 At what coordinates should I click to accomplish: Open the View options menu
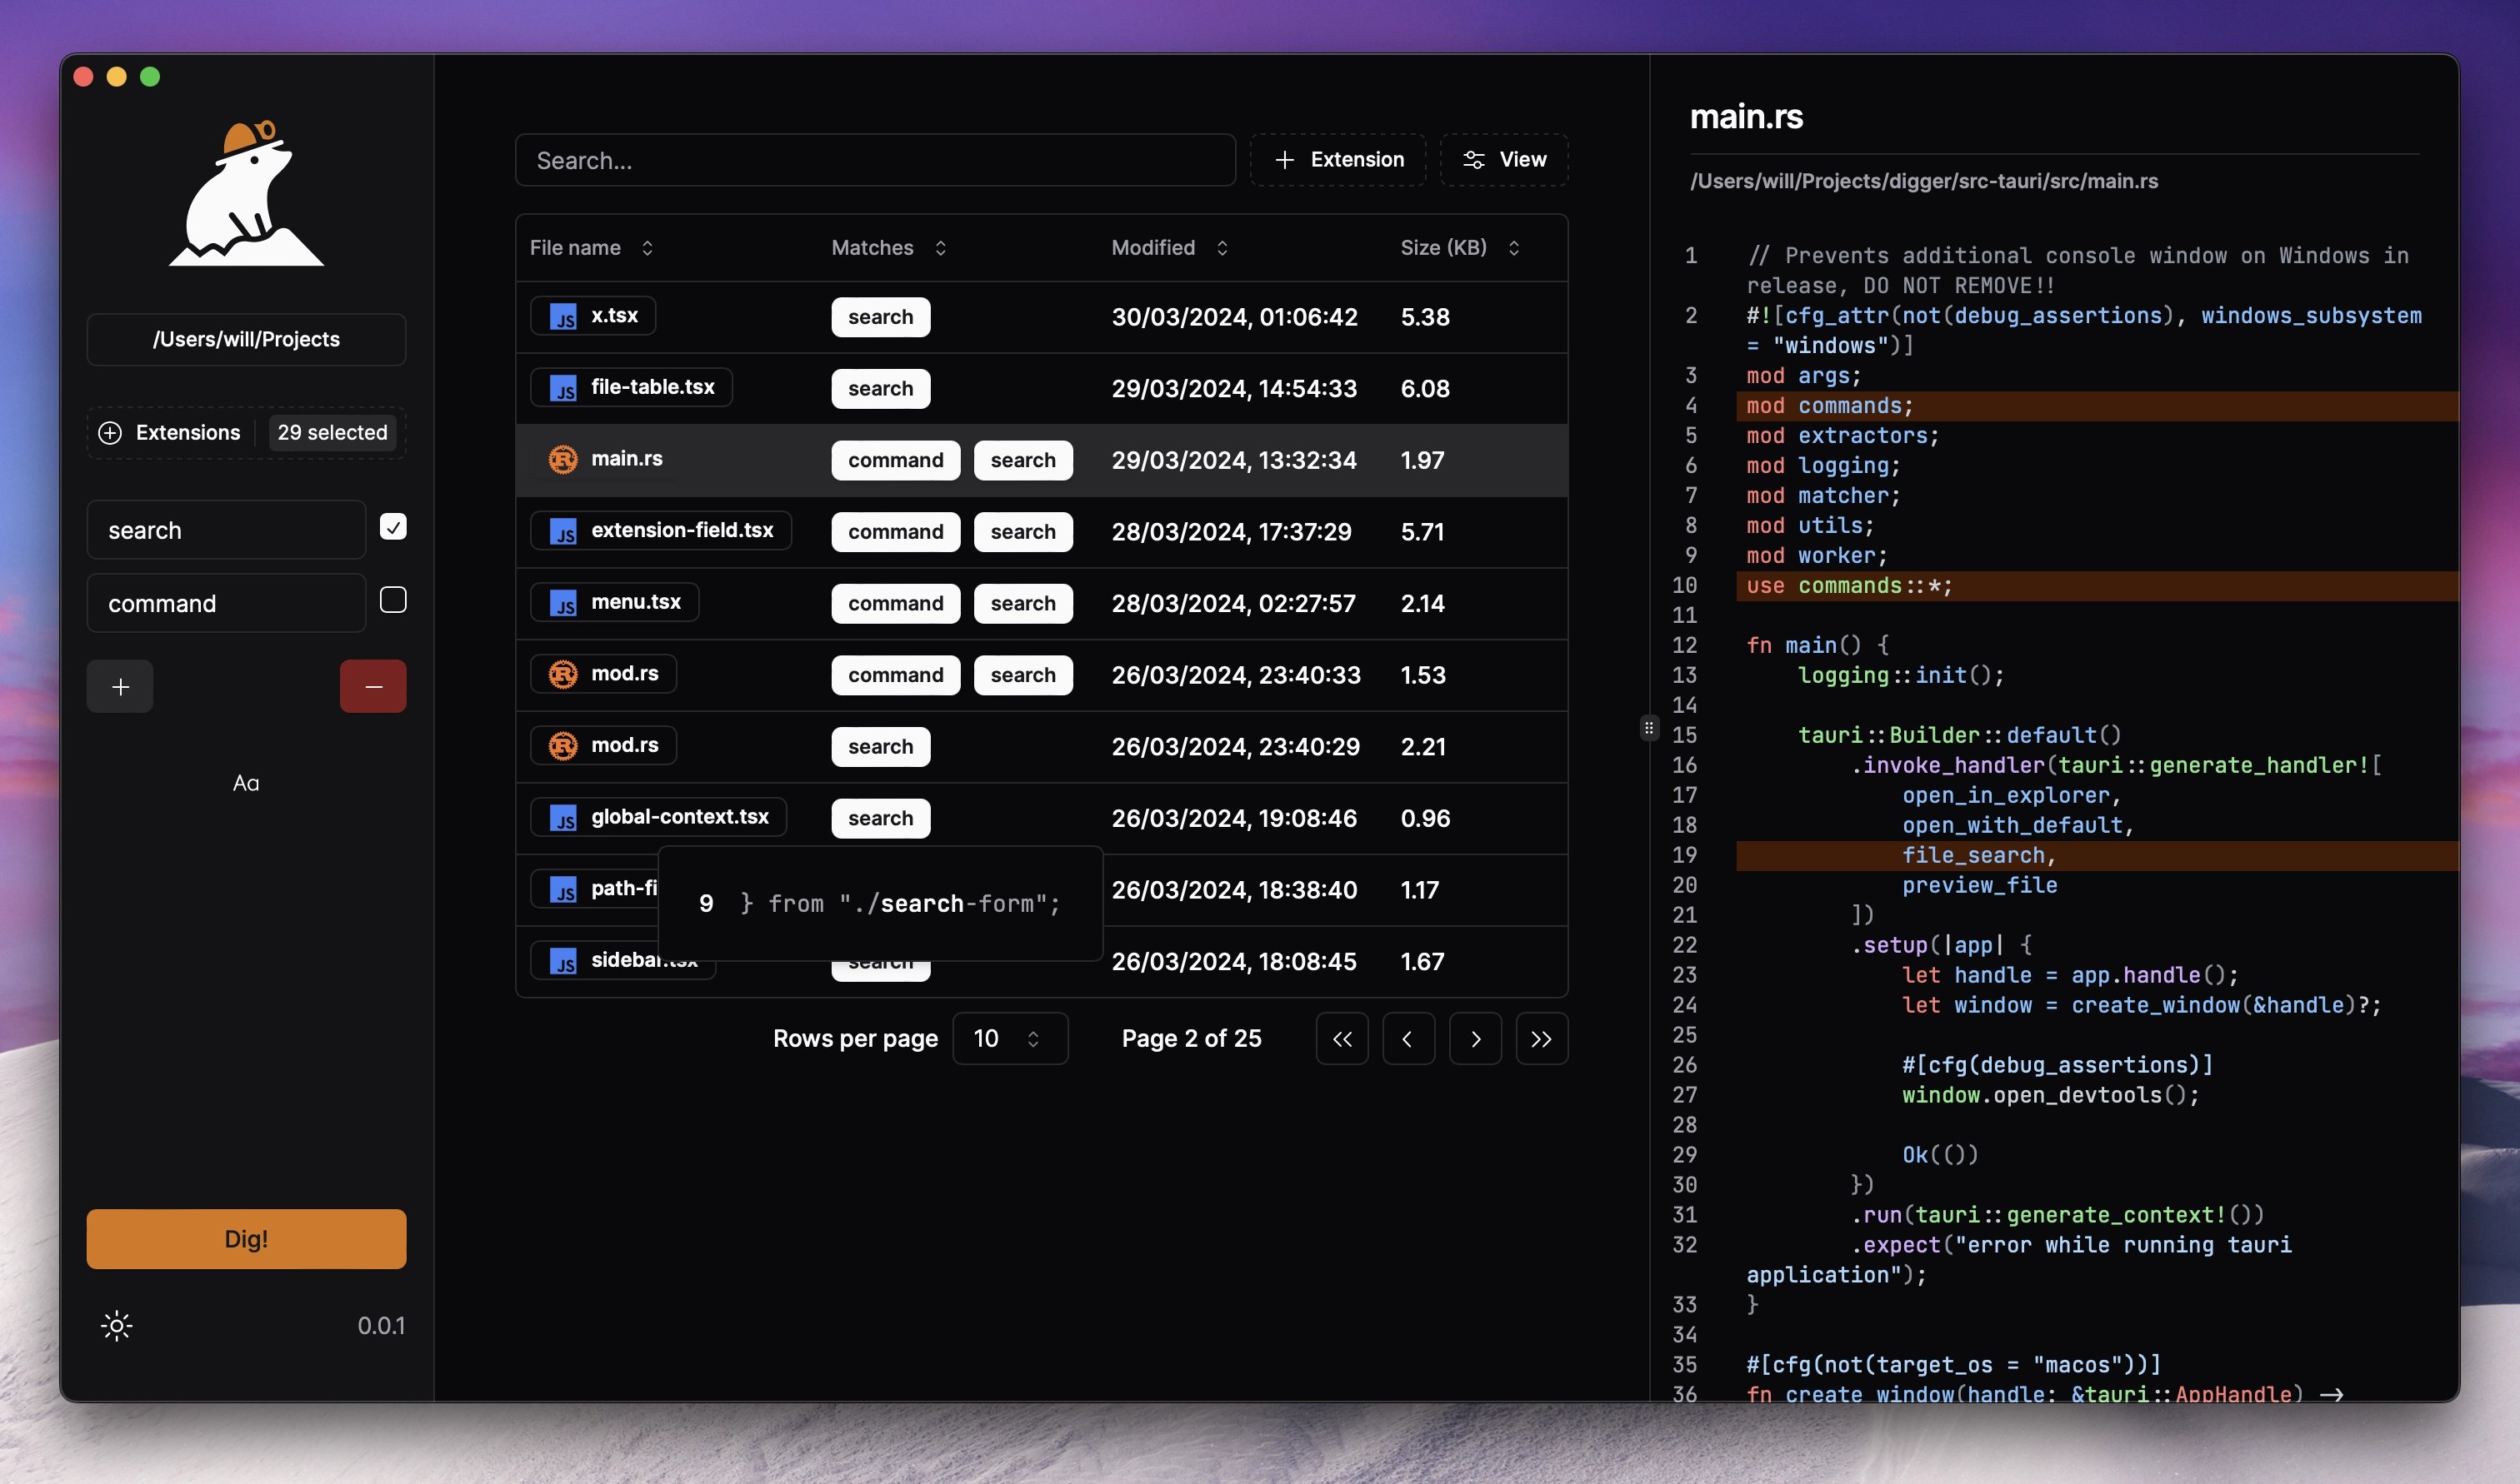click(1503, 160)
